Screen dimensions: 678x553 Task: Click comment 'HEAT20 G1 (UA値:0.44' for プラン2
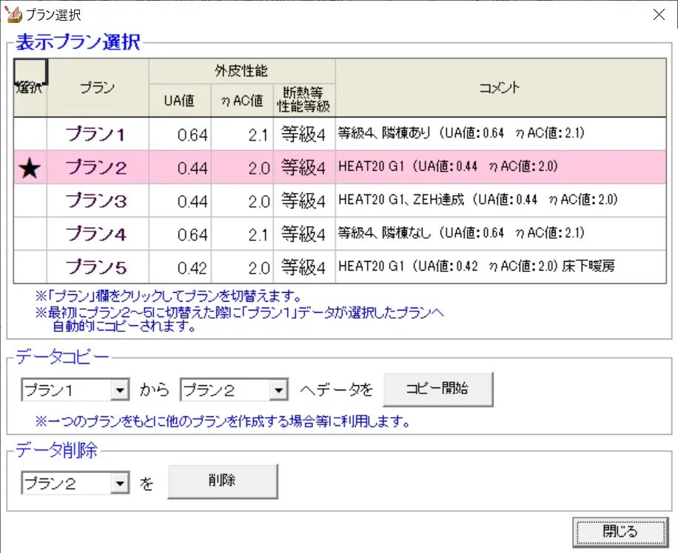(x=500, y=167)
